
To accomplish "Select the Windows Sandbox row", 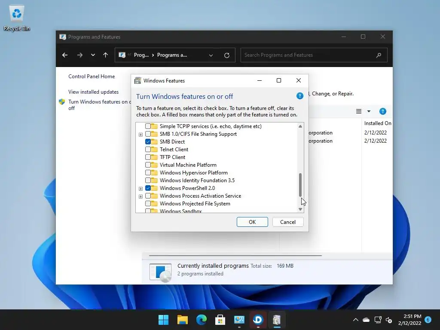I will coord(181,211).
